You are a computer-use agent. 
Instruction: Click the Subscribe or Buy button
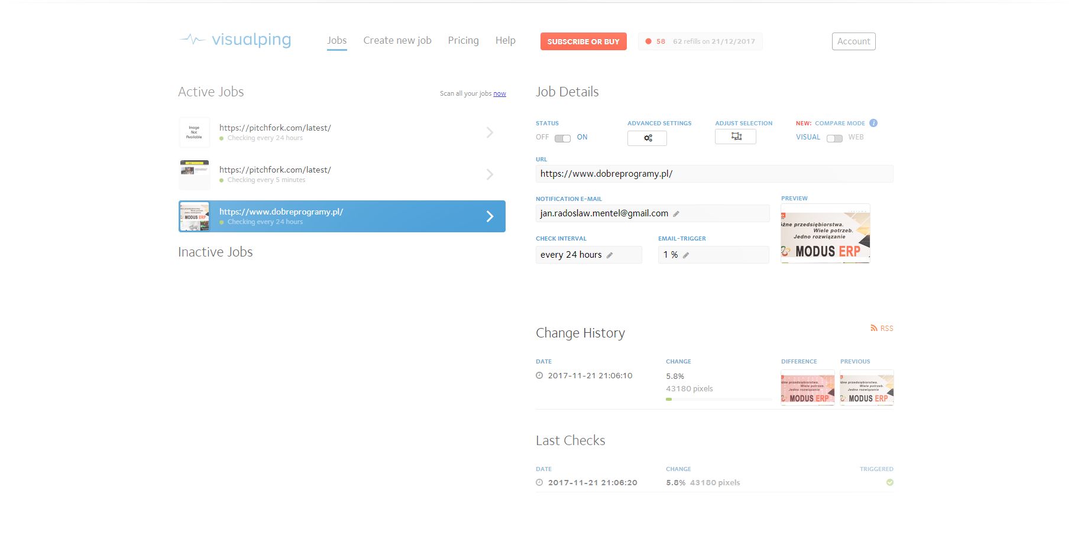click(x=584, y=41)
